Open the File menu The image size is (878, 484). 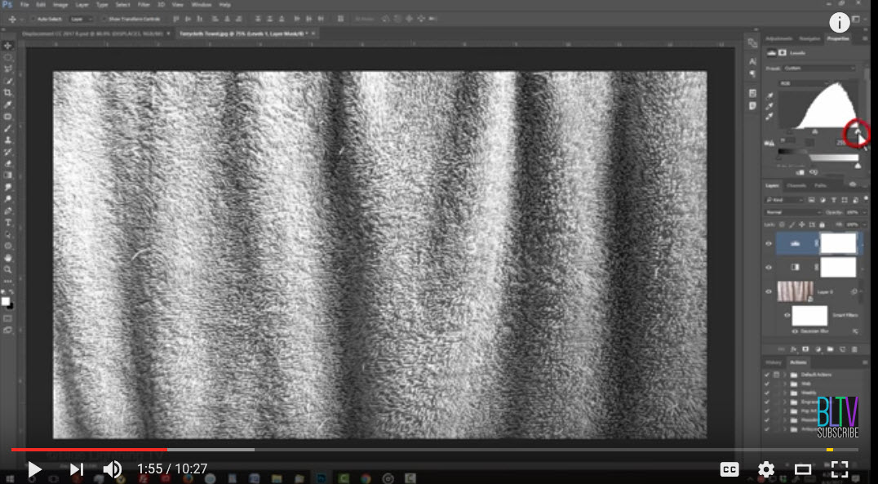tap(24, 4)
